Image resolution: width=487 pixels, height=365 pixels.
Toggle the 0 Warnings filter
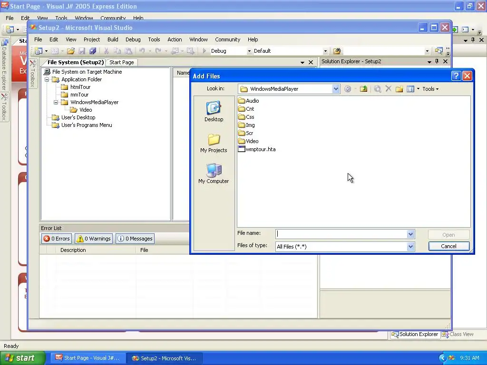94,239
